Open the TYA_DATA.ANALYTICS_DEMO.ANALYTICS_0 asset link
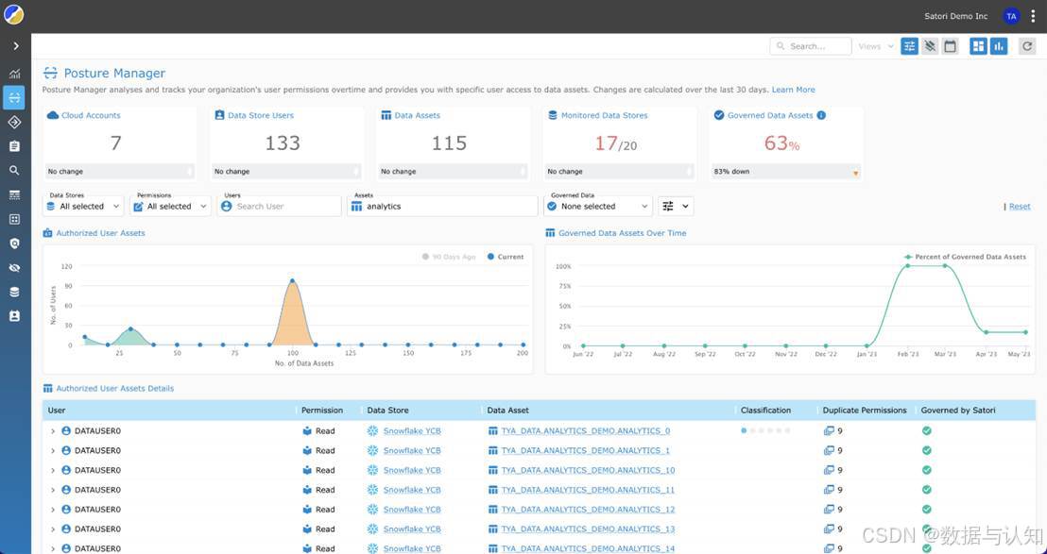This screenshot has width=1047, height=554. pos(586,430)
